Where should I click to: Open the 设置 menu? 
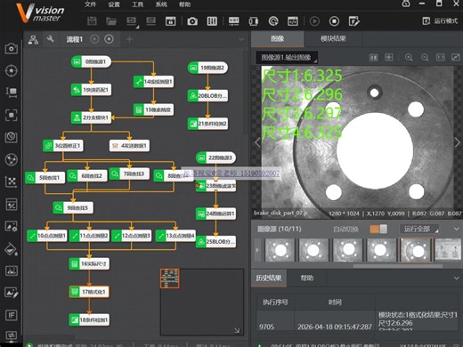pyautogui.click(x=114, y=4)
